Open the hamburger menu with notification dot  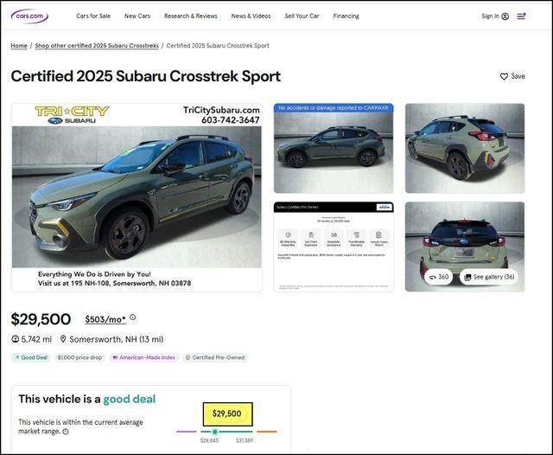[x=521, y=16]
